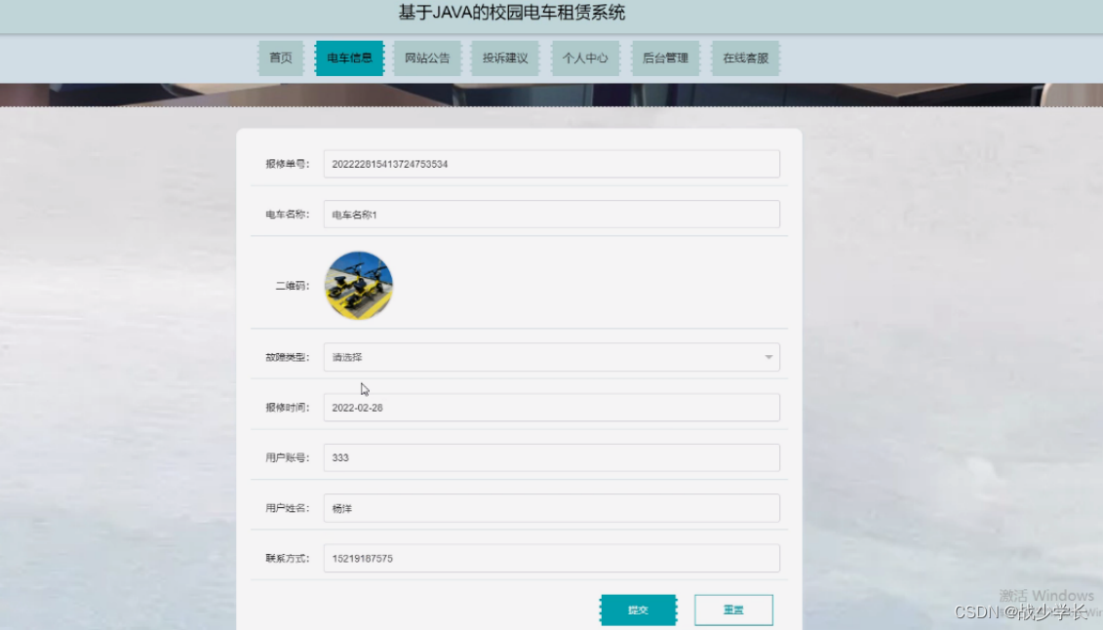Open the 个人中心 page
1103x630 pixels.
pos(585,58)
